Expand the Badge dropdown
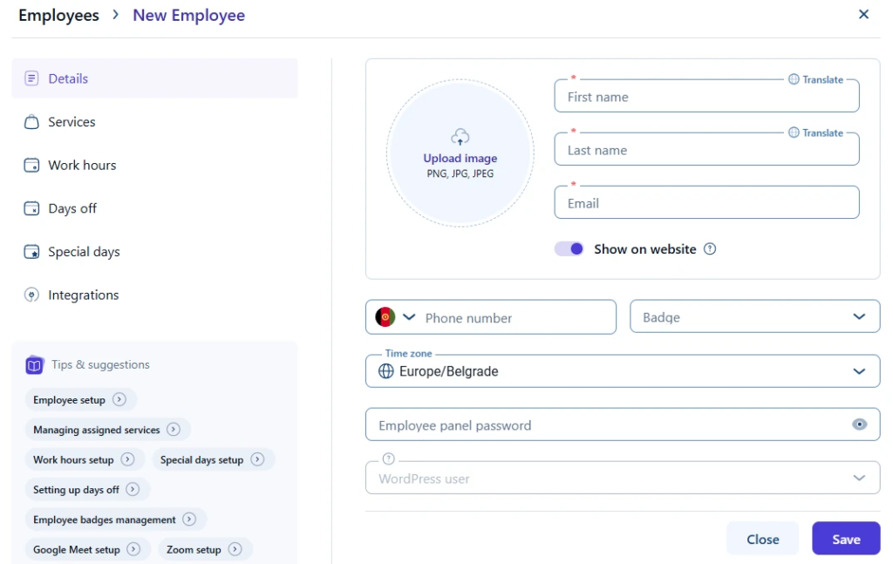Image resolution: width=893 pixels, height=564 pixels. point(859,317)
